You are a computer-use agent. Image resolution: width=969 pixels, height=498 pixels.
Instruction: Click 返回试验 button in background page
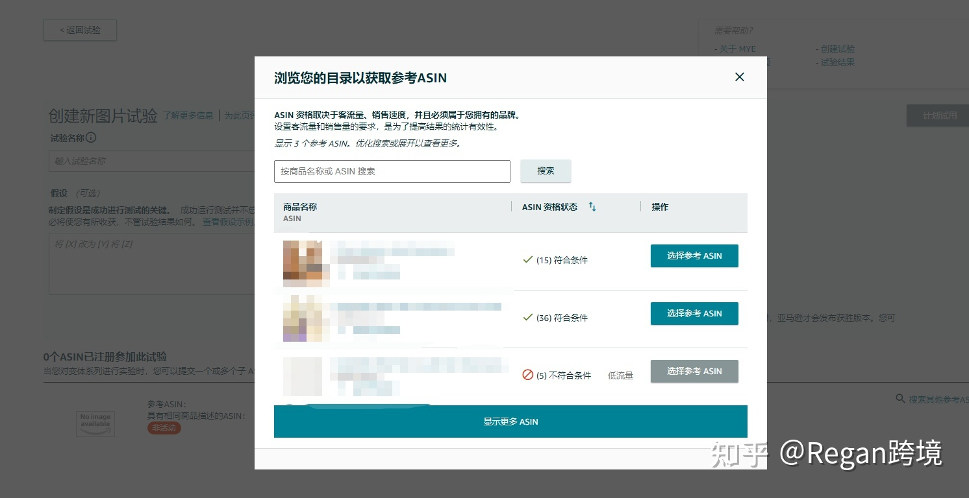(x=80, y=30)
